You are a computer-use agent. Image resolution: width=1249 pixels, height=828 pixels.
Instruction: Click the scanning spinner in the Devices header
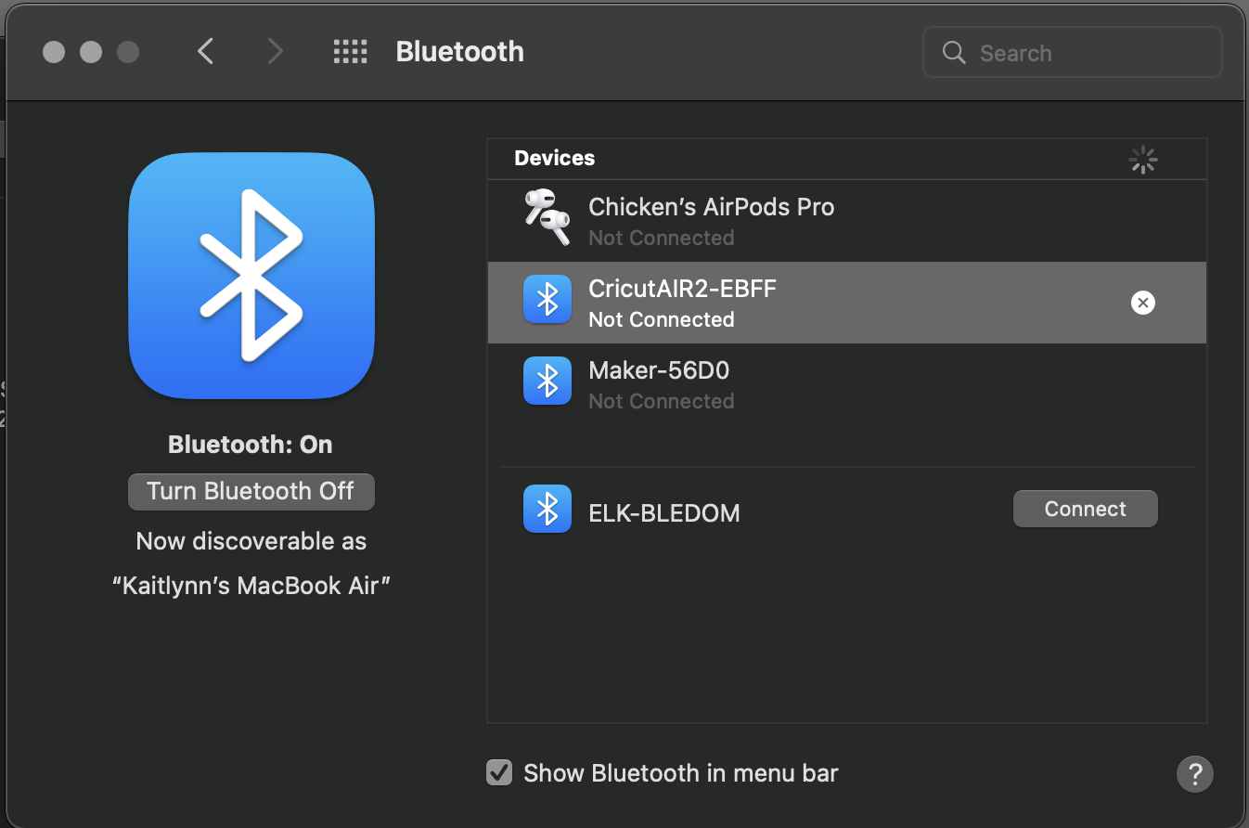[1142, 160]
